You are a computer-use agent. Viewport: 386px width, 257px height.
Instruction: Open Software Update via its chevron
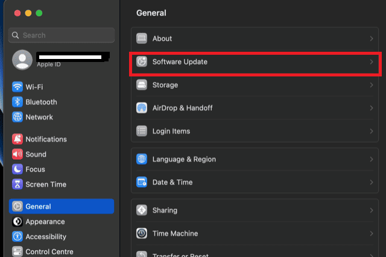(372, 62)
